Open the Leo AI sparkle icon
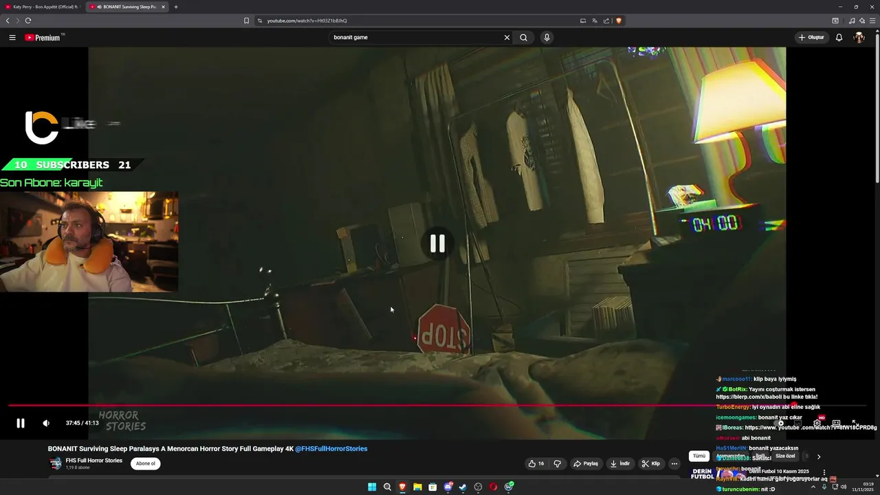 click(861, 21)
